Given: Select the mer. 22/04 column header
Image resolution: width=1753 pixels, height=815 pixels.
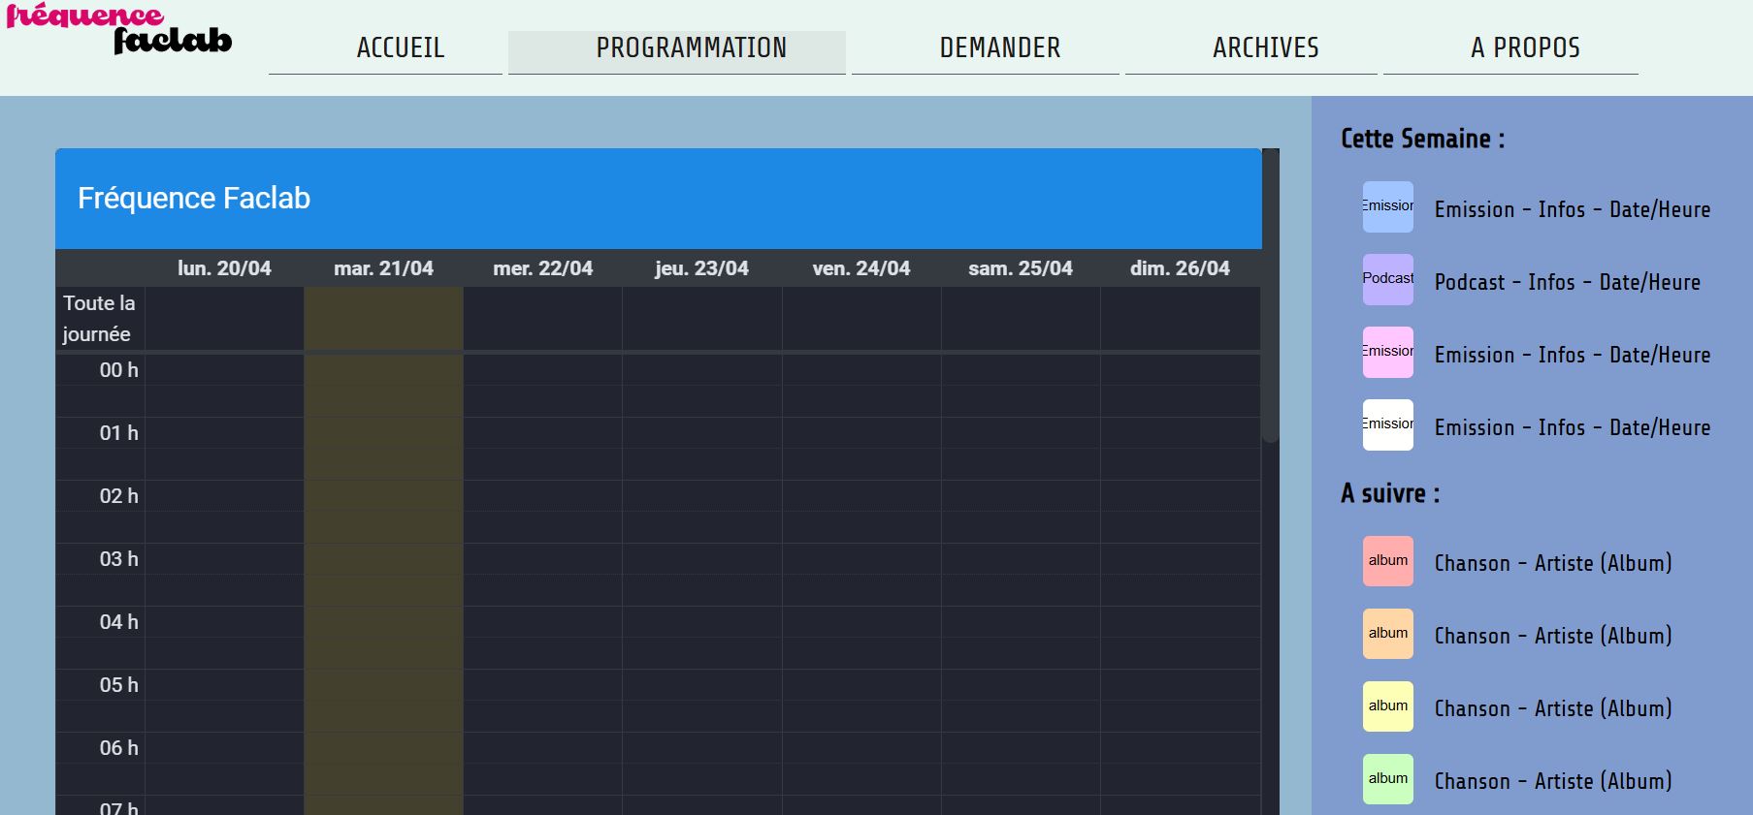Looking at the screenshot, I should point(542,268).
